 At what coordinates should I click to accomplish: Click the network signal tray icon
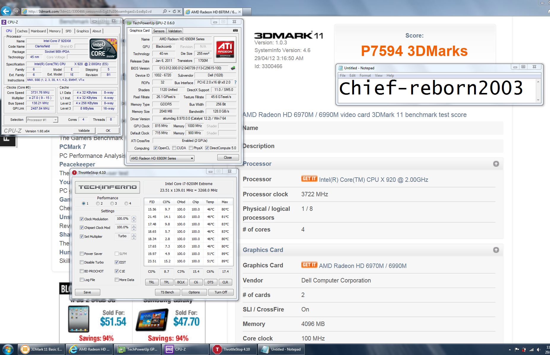tap(531, 350)
